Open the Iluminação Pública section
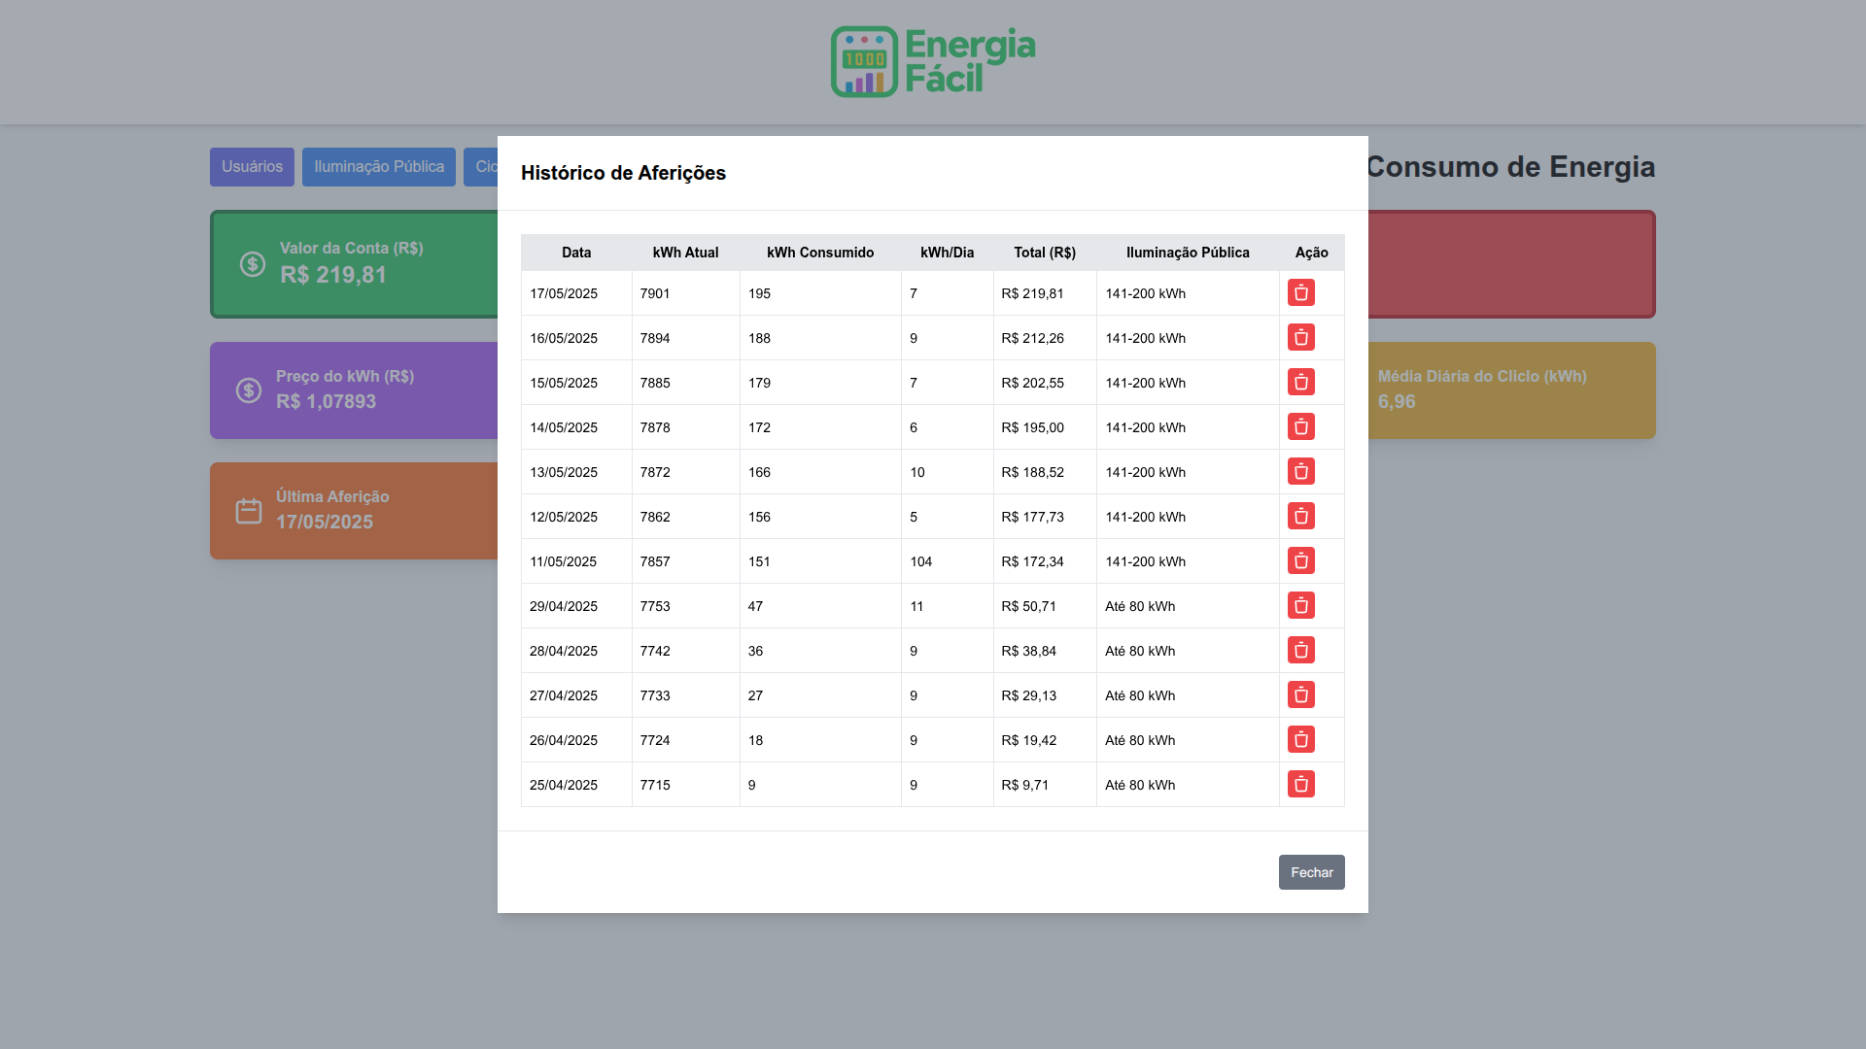 point(378,167)
